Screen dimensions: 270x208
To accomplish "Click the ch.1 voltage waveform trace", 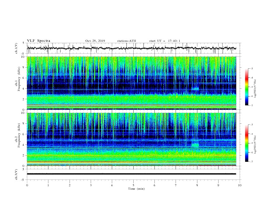I will click(131, 48).
